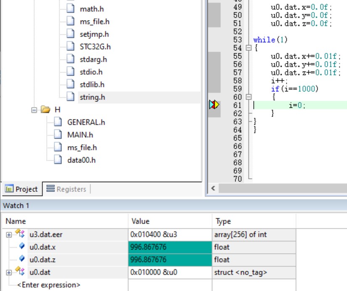Click the highlighted u0.dat.x value 996.867676

pyautogui.click(x=170, y=247)
